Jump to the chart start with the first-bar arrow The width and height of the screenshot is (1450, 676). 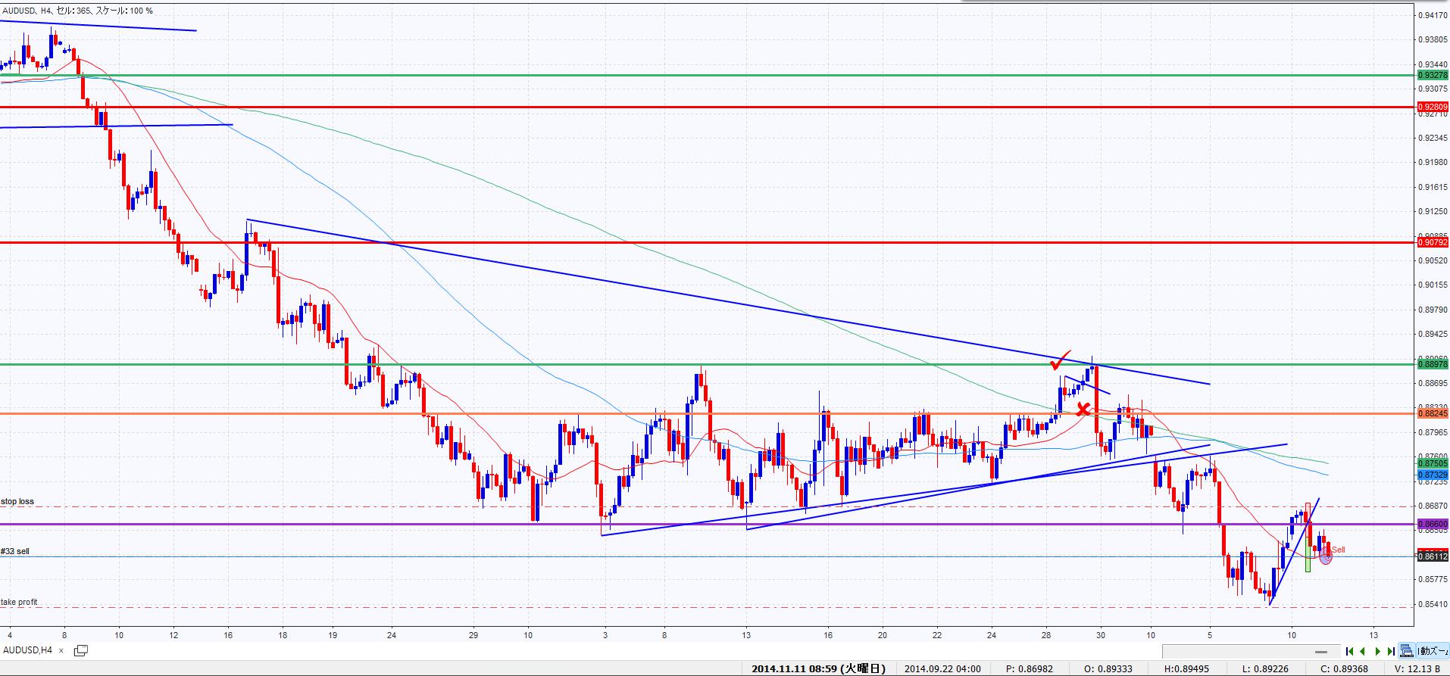[x=1349, y=651]
